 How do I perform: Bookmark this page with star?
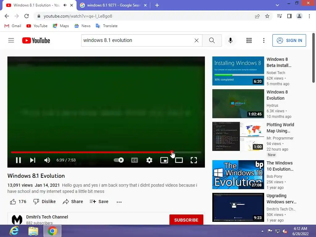point(267,16)
